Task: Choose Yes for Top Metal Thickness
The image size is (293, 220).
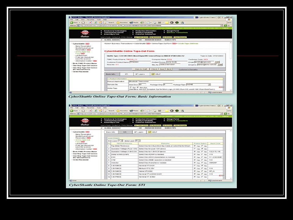Action: (195, 146)
